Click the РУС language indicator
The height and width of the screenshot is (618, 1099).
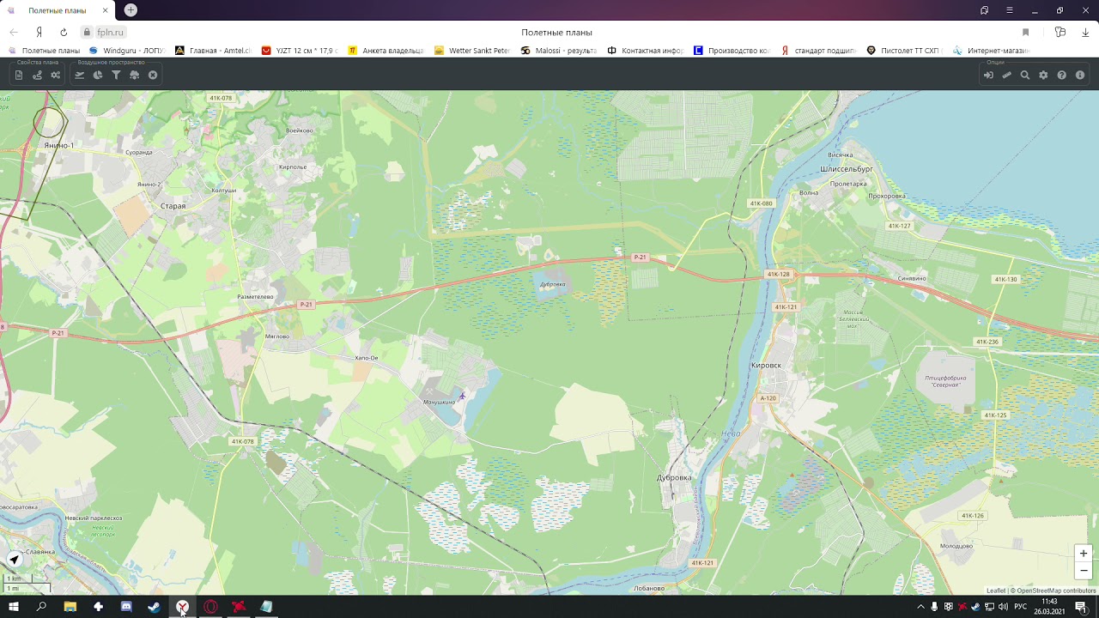[1020, 607]
